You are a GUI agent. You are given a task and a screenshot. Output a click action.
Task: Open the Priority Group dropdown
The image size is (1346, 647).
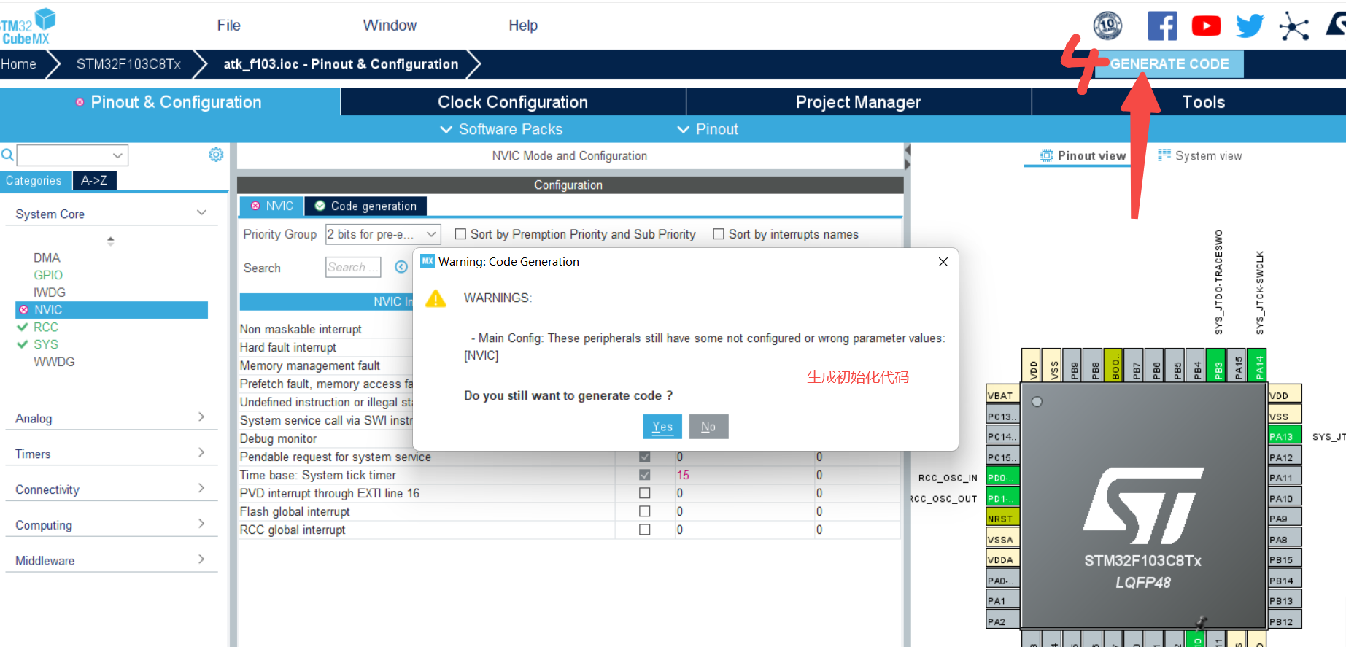coord(383,234)
